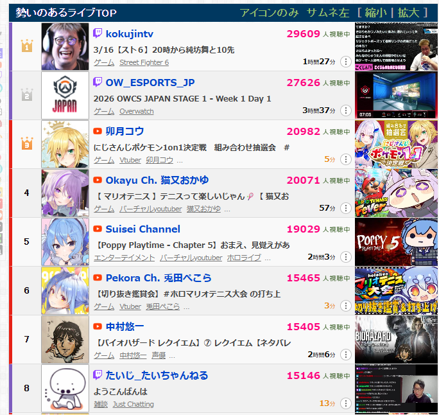The image size is (439, 415).
Task: Open 卯月コウ's avatar picture
Action: (x=65, y=144)
